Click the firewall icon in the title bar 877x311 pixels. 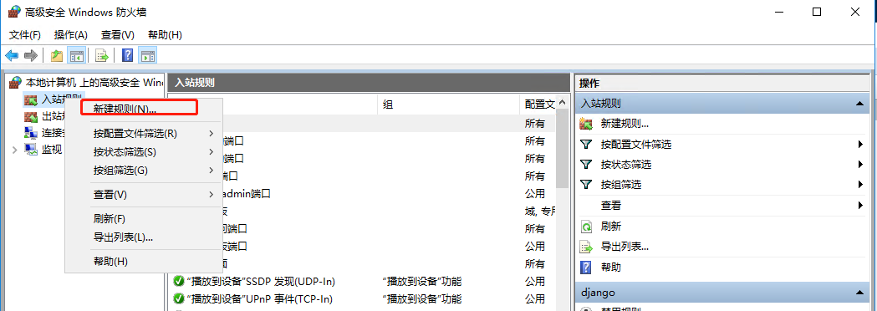tap(14, 12)
